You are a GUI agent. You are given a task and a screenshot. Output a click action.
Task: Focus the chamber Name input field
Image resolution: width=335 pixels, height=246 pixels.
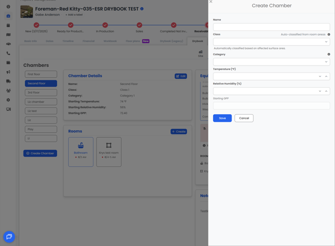(x=271, y=27)
